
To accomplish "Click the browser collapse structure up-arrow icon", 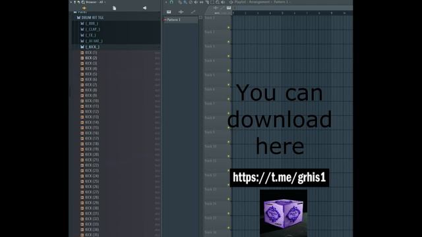I will pyautogui.click(x=75, y=2).
